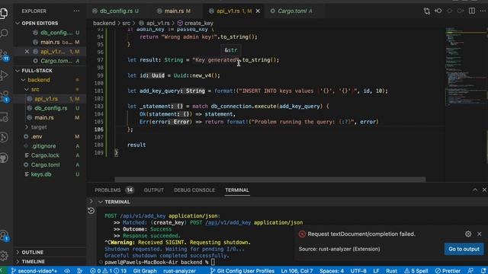Click the second-video branch in status bar

34,271
